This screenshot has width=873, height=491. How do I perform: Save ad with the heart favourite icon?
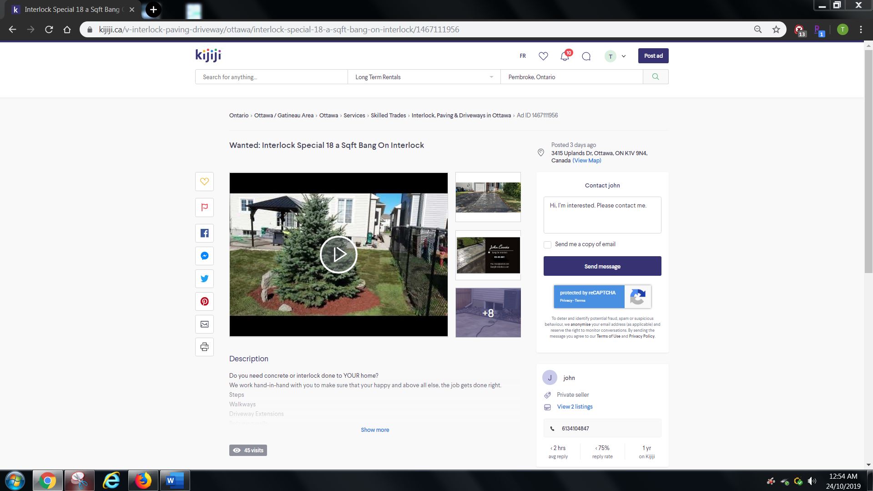[x=204, y=182]
